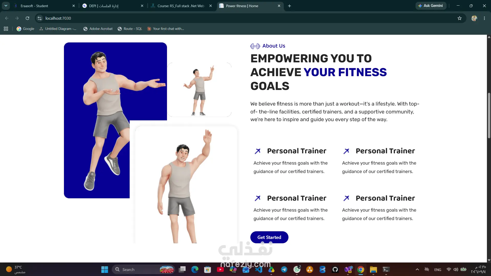Open the Chrome apps grid in bookmarks bar

click(6, 29)
